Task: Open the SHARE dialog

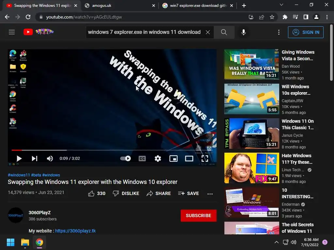Action: [159, 193]
